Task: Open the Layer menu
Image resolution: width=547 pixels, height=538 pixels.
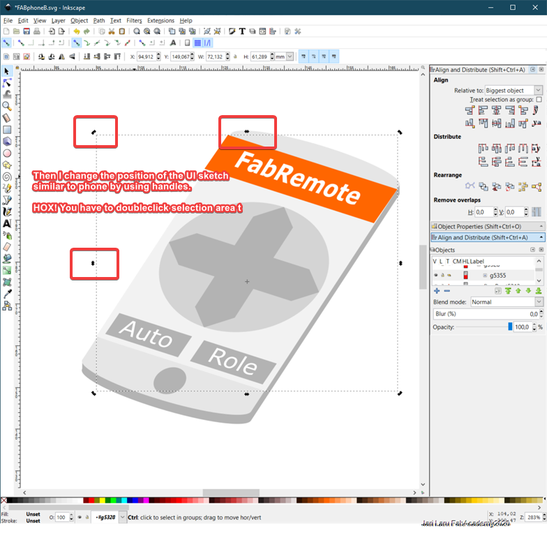Action: pyautogui.click(x=59, y=21)
